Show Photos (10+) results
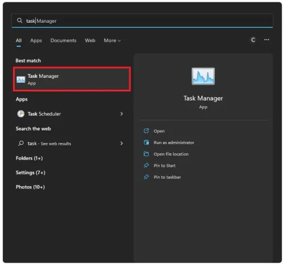284x265 pixels. tap(30, 187)
